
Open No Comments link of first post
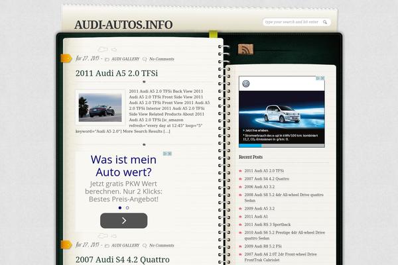pyautogui.click(x=162, y=59)
